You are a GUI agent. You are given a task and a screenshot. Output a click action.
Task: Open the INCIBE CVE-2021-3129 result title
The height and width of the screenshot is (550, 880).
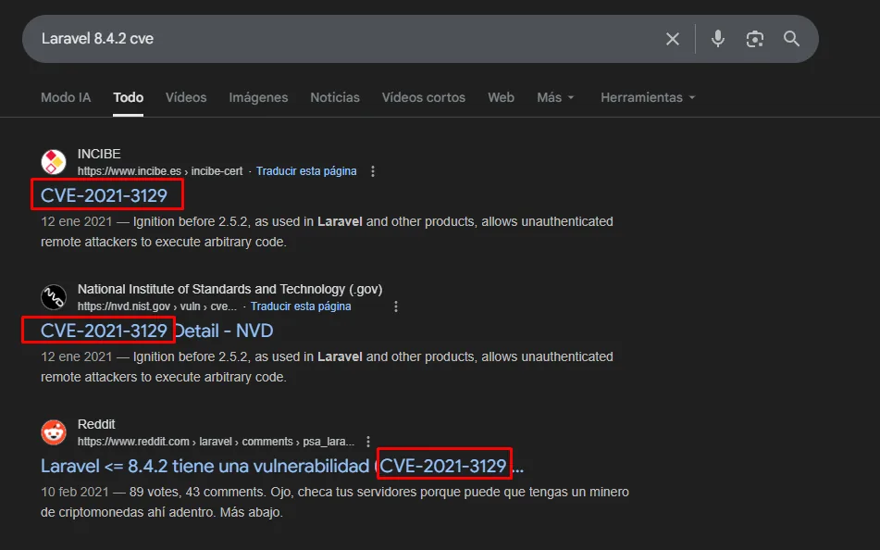click(x=104, y=195)
